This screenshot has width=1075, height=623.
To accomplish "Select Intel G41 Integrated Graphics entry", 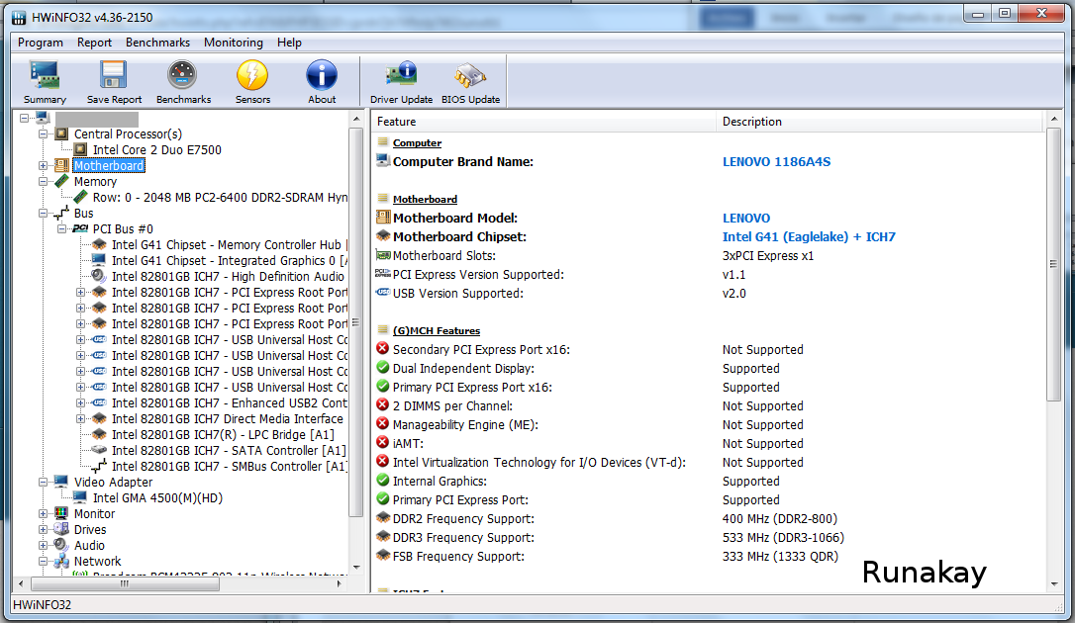I will (229, 260).
